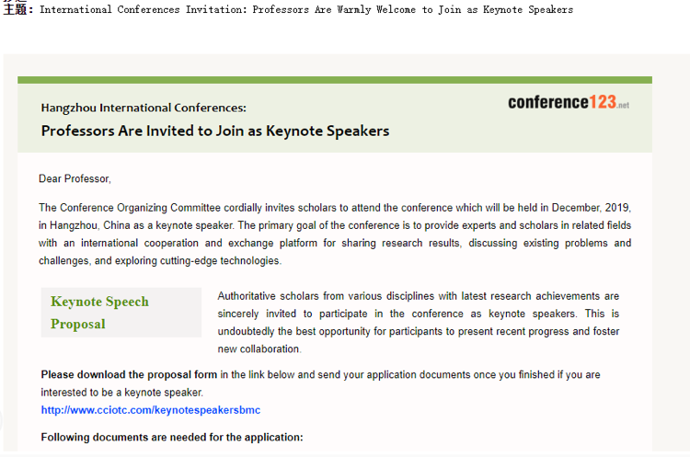
Task: Click the email subject line text
Action: [x=306, y=10]
